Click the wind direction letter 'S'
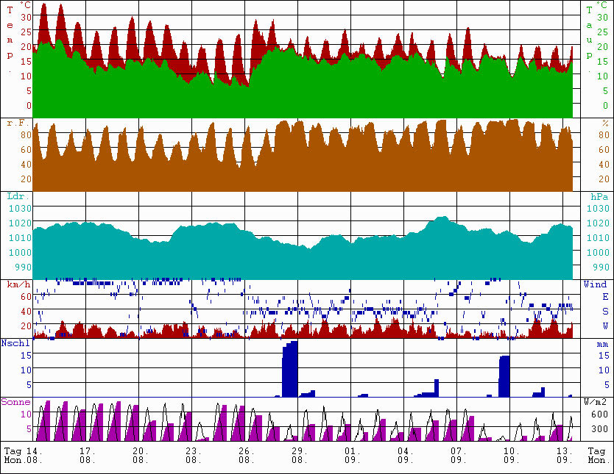The image size is (614, 474). click(x=605, y=312)
